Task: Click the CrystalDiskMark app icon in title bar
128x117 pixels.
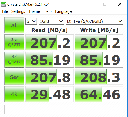Action: click(x=4, y=4)
